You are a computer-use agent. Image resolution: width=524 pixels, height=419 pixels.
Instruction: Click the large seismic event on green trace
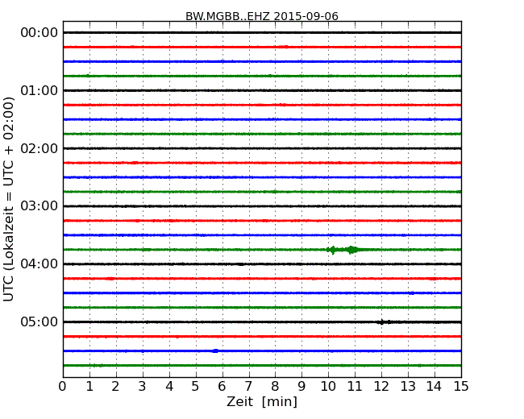coord(344,250)
